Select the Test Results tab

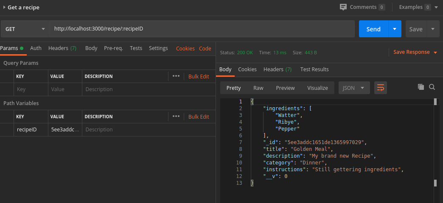[x=314, y=70]
